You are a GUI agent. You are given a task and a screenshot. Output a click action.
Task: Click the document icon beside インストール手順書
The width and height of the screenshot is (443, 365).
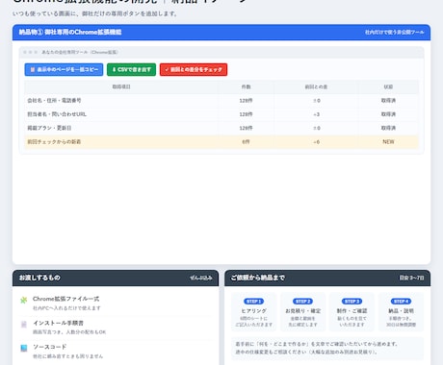click(x=24, y=325)
